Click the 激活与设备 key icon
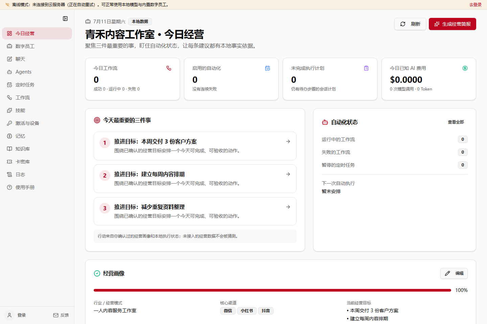This screenshot has width=487, height=324. click(9, 123)
